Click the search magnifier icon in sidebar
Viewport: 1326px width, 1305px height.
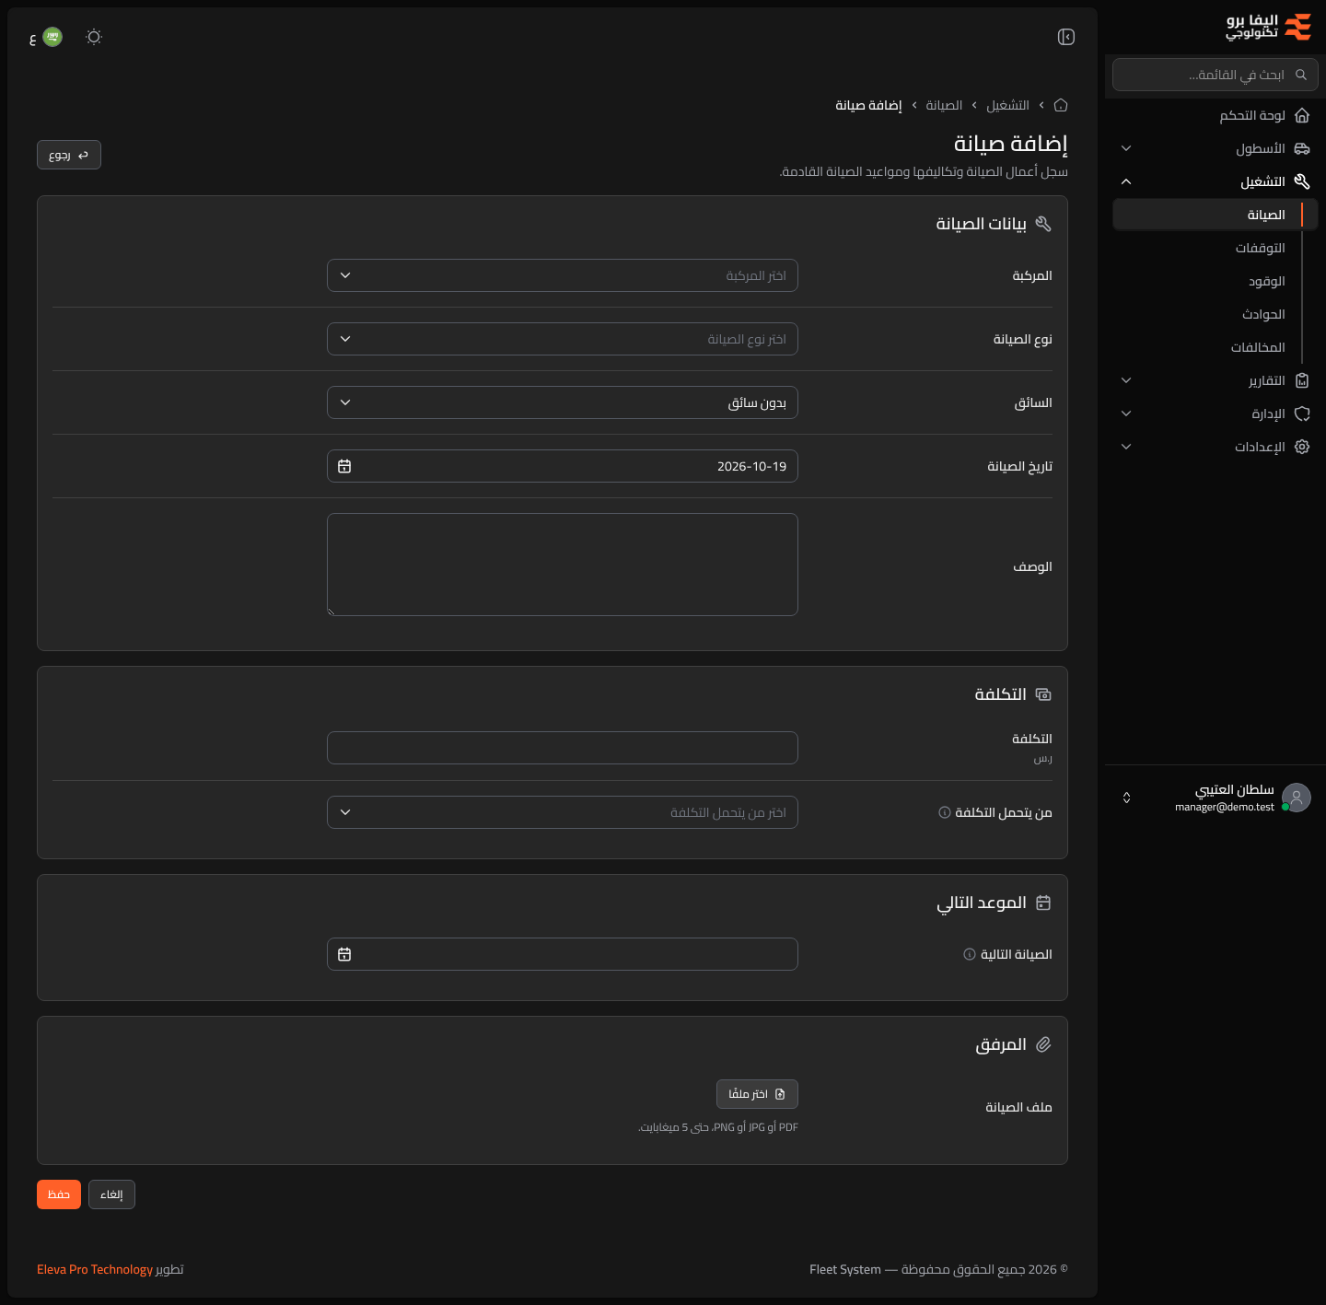point(1301,75)
